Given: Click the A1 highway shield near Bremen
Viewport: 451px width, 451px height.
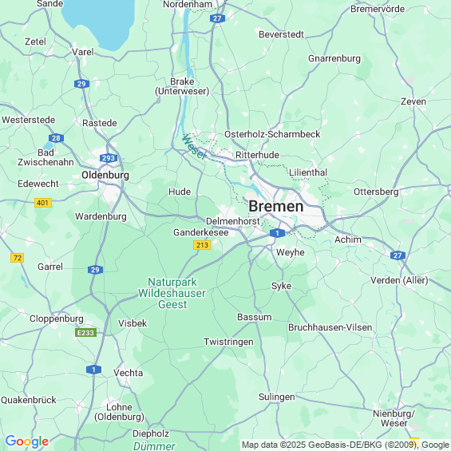Looking at the screenshot, I should point(277,233).
